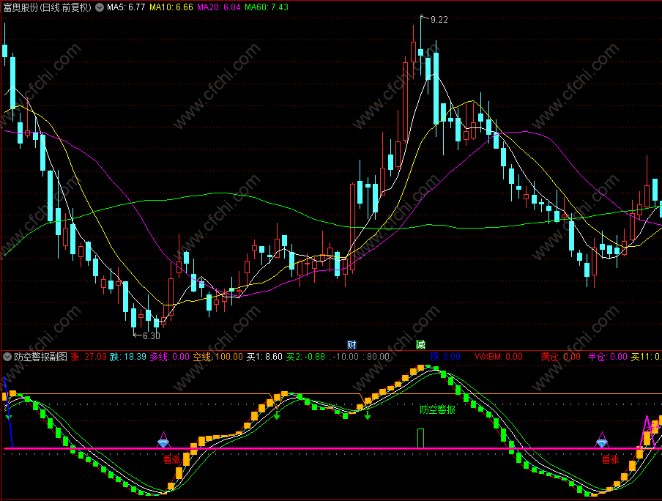662x501 pixels.
Task: Select the 富奥股份(日线.前复权) chart title
Action: tap(47, 7)
